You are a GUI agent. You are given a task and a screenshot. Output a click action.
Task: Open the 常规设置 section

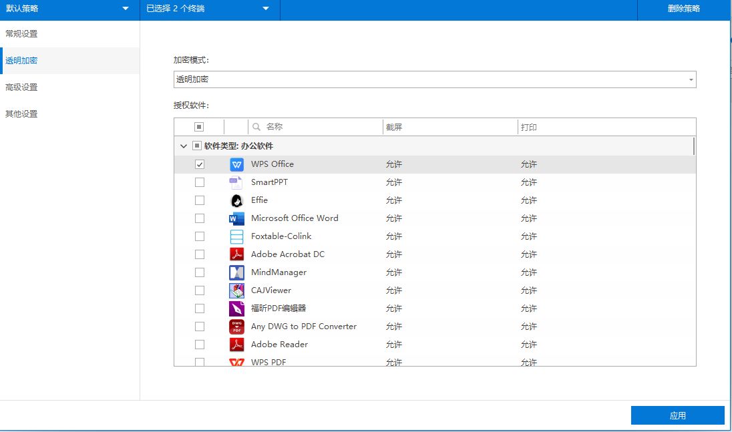click(x=69, y=33)
